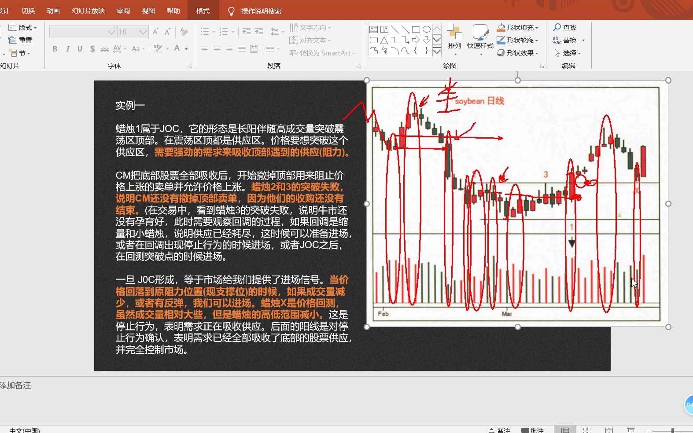Screen dimensions: 693x433
Task: Switch to Normal view in status bar
Action: click(565, 430)
